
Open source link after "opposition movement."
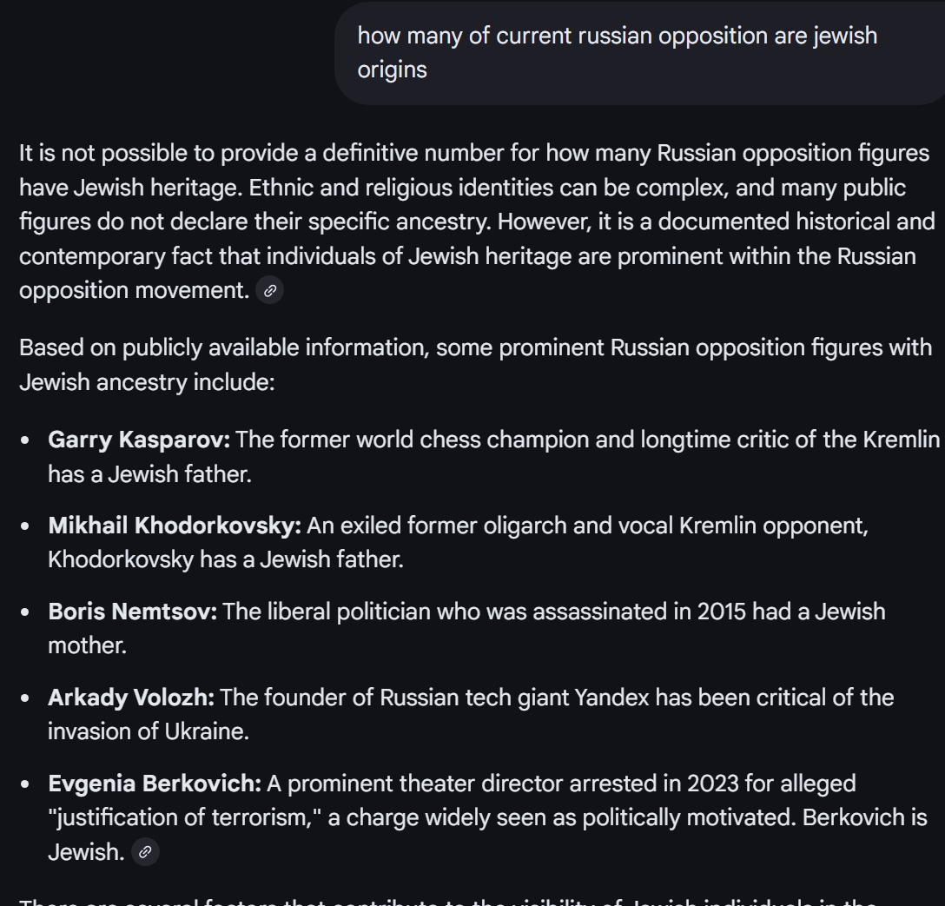(270, 291)
